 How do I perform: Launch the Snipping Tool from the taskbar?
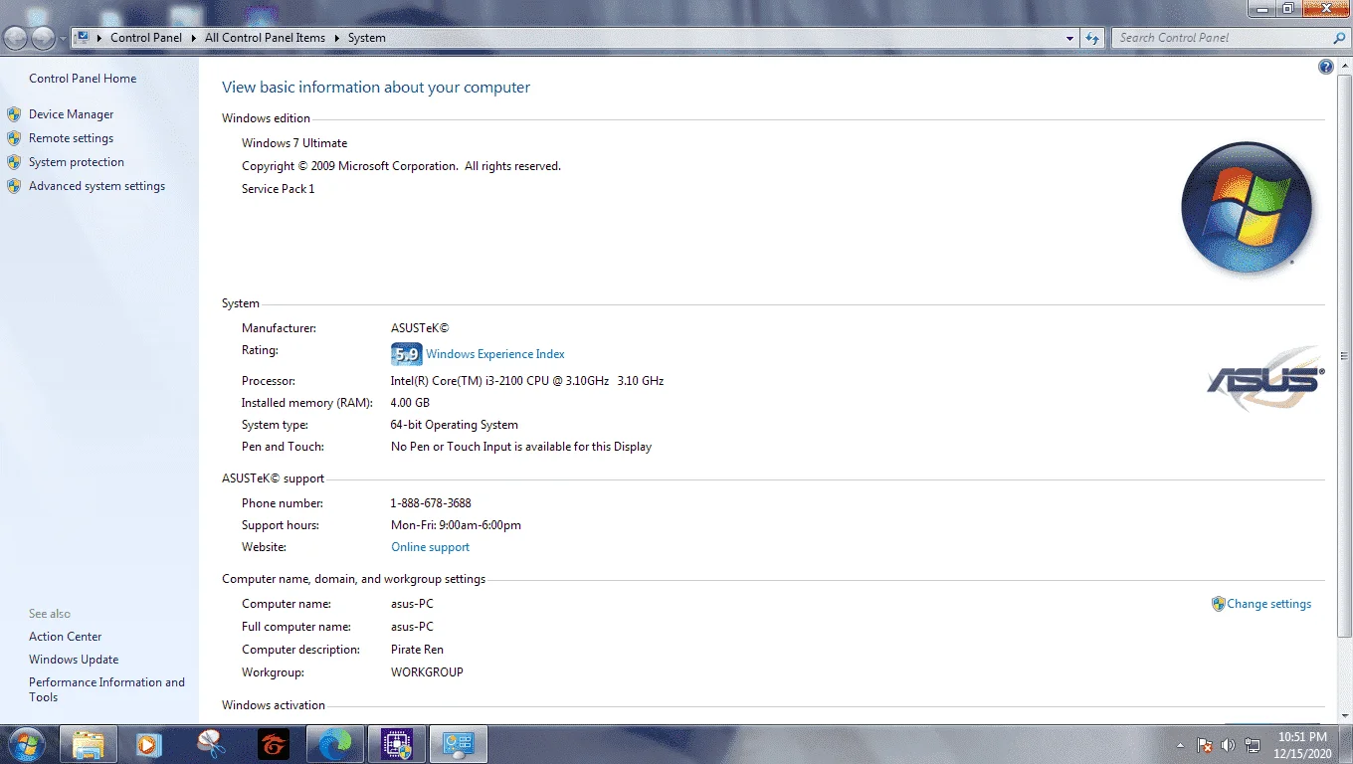[x=210, y=743]
